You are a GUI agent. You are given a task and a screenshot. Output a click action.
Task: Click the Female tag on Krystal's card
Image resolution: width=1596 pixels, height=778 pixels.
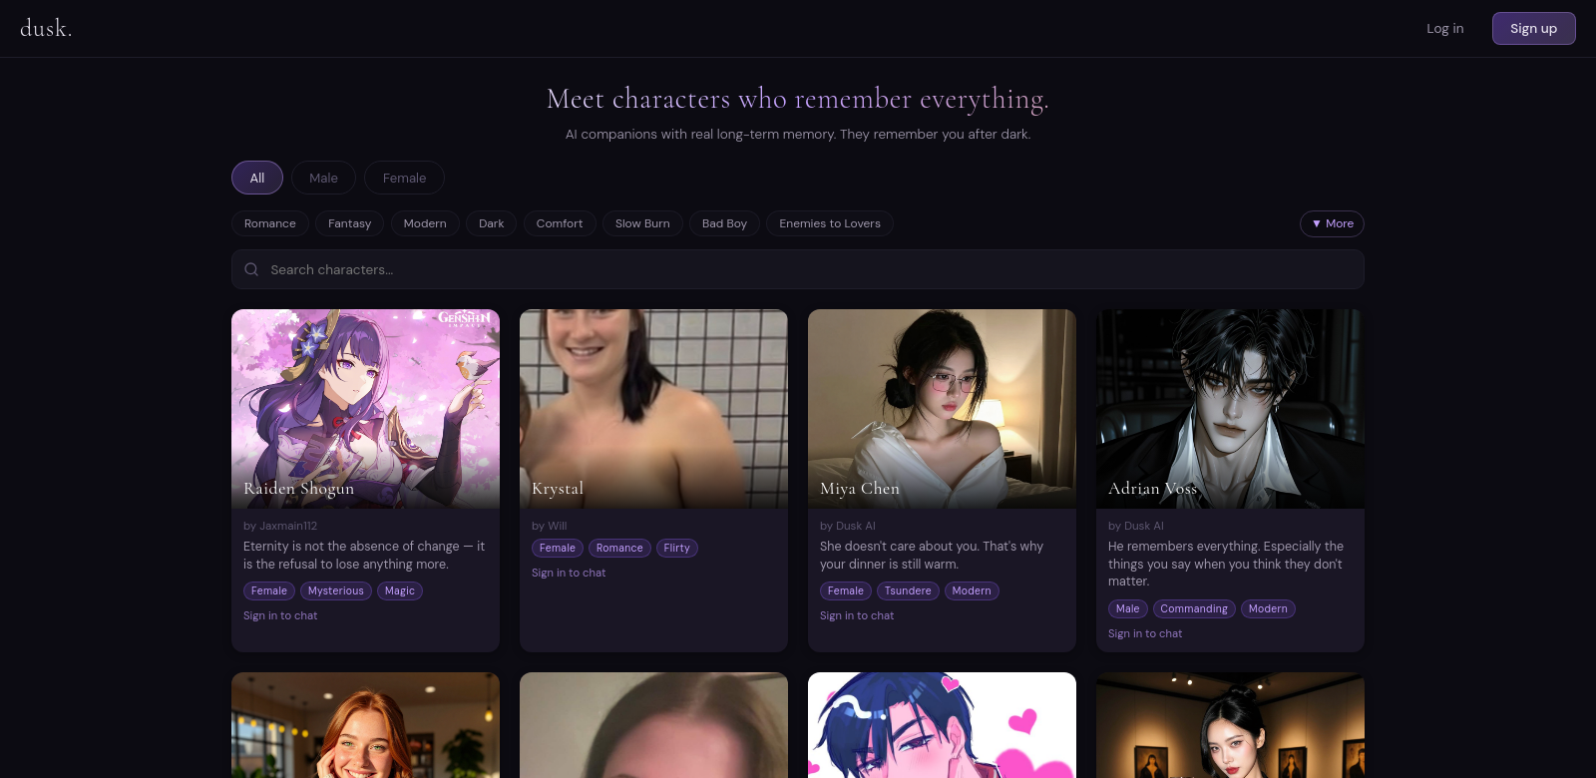click(558, 548)
